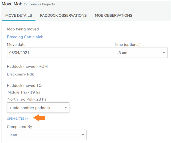
Task: Click the OPEN GATES link
Action: [x=18, y=119]
